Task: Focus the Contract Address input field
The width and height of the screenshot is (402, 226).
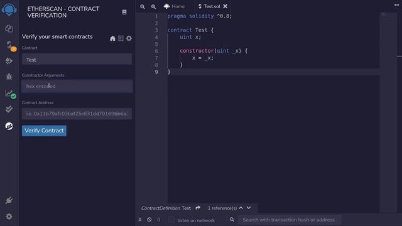Action: [x=77, y=114]
